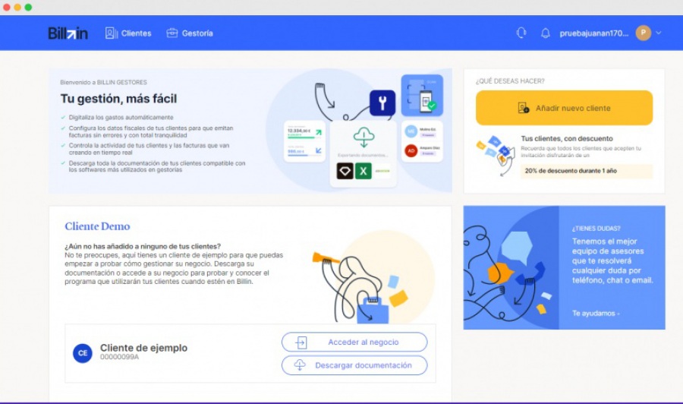Open the headset support icon
This screenshot has width=683, height=404.
pyautogui.click(x=521, y=33)
